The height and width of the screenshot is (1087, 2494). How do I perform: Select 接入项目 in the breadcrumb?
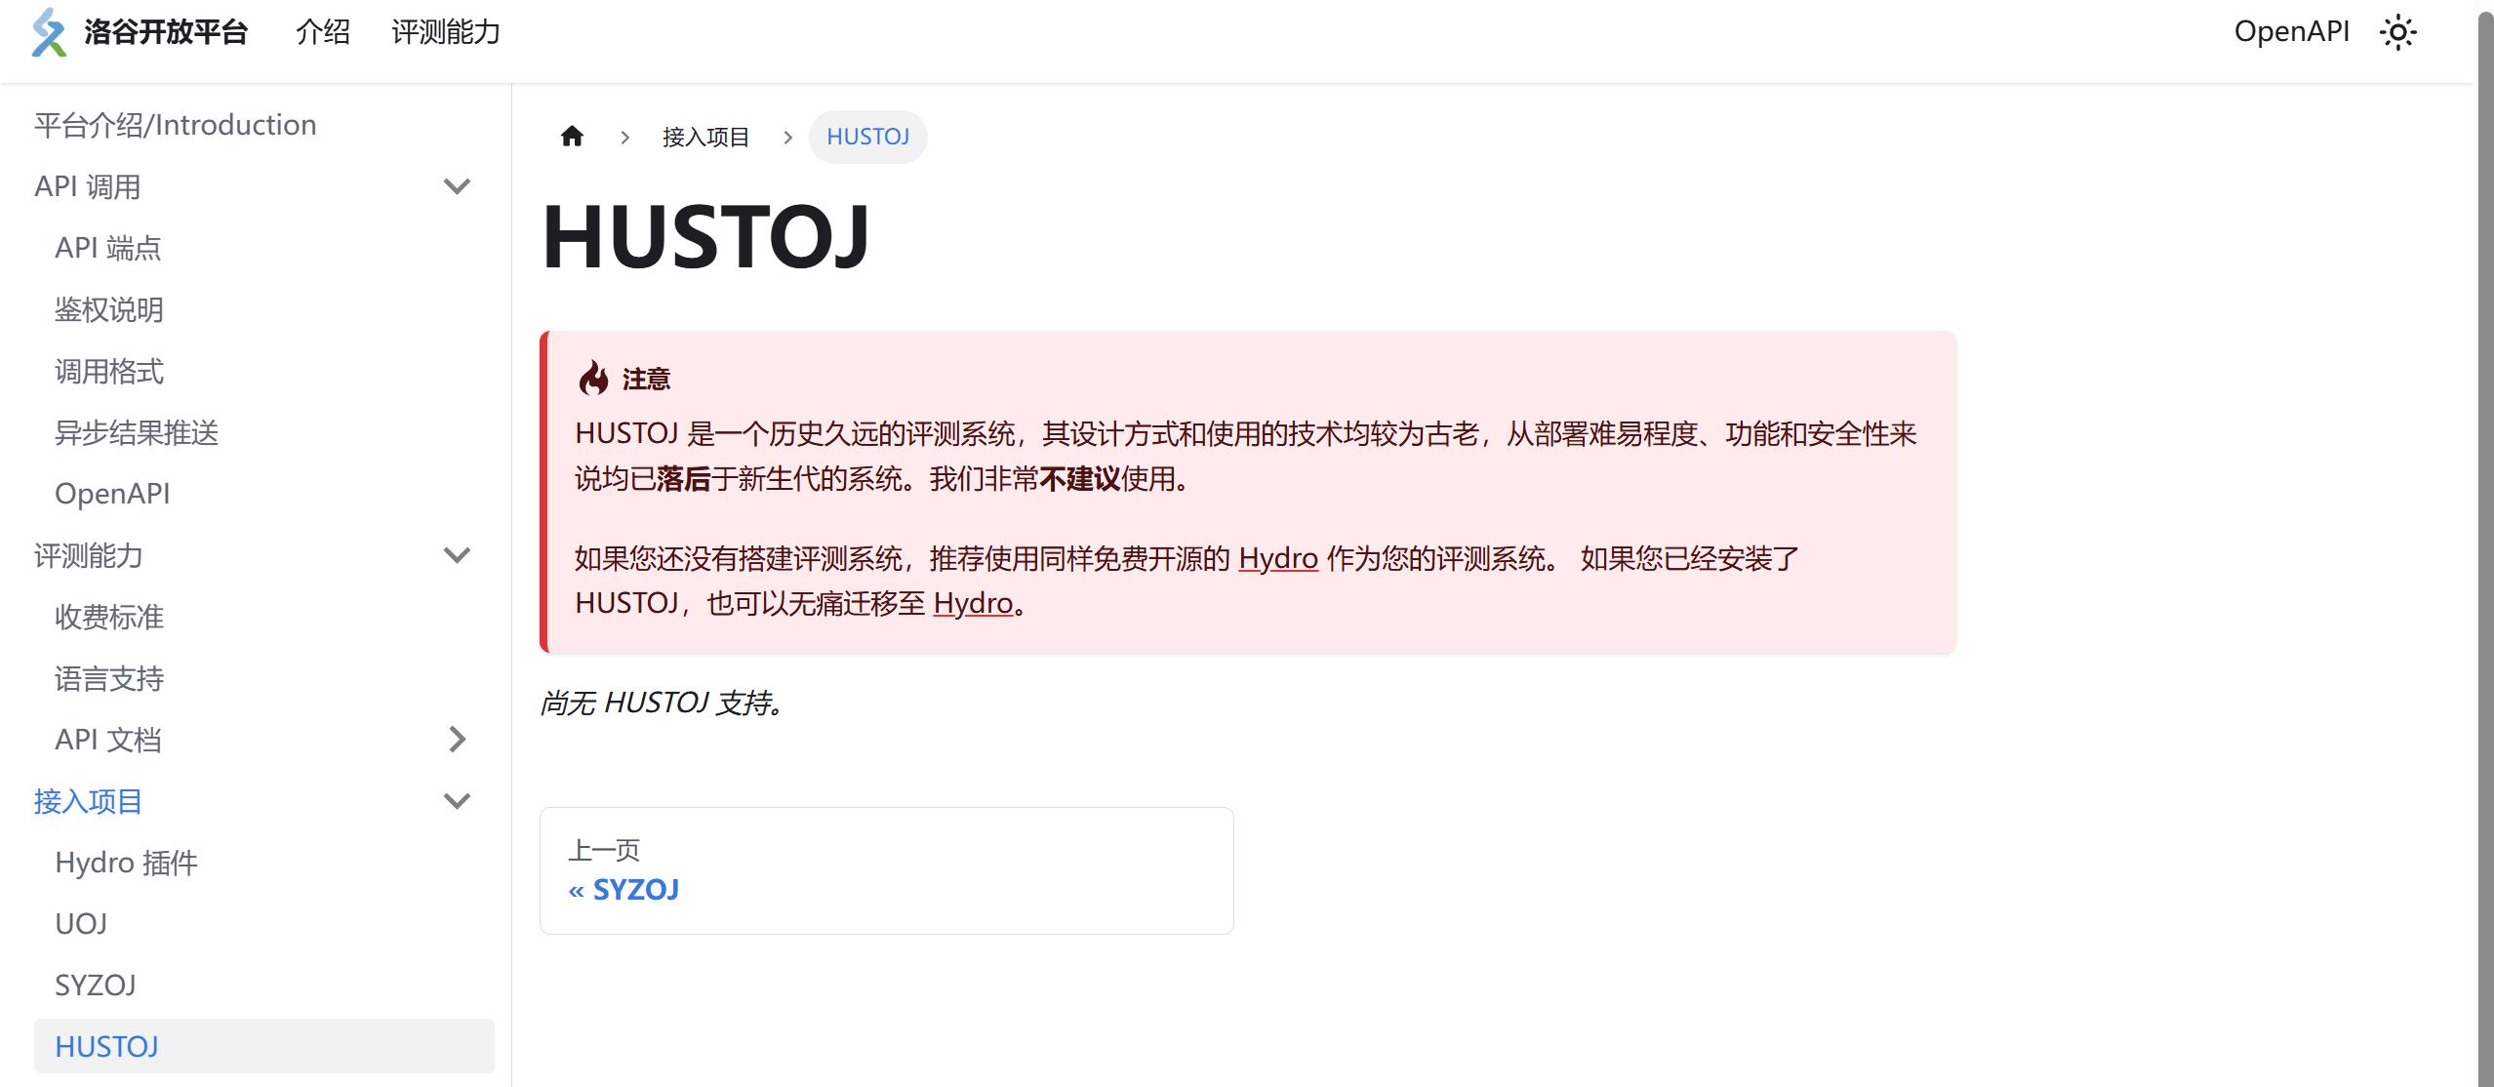click(x=705, y=137)
